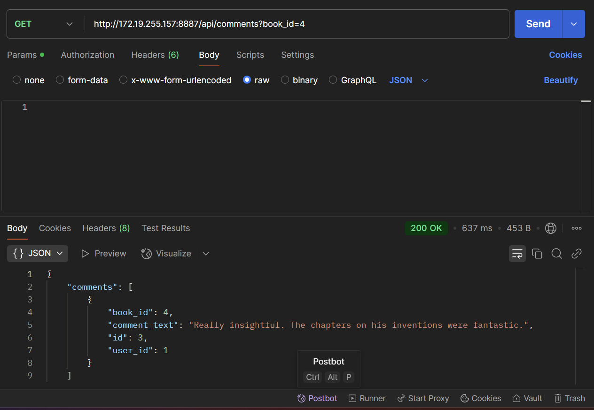Click the network globe icon
Screen dimensions: 594x410
551,228
